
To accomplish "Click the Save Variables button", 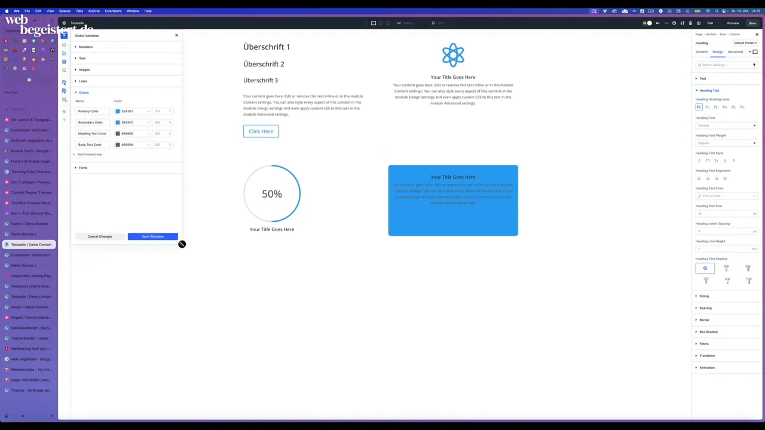I will pos(152,236).
